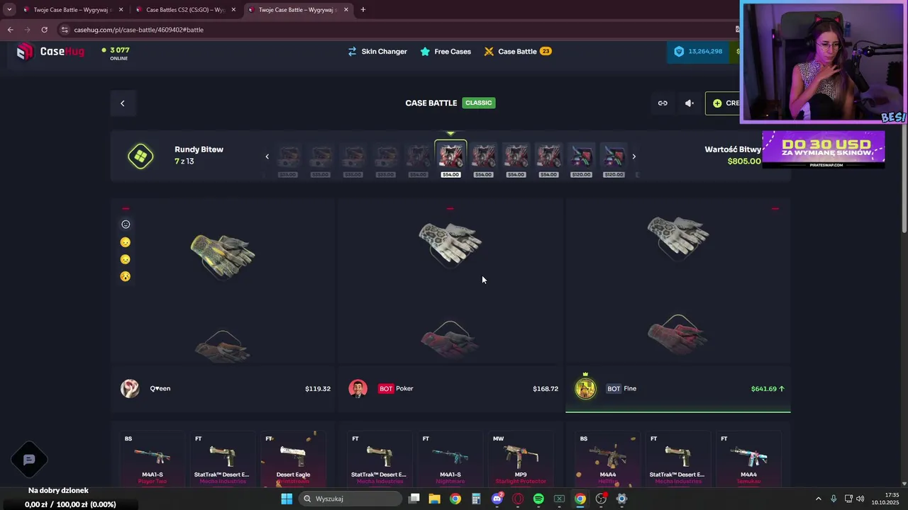Viewport: 908px width, 510px height.
Task: View site information icon in address bar
Action: pyautogui.click(x=65, y=30)
